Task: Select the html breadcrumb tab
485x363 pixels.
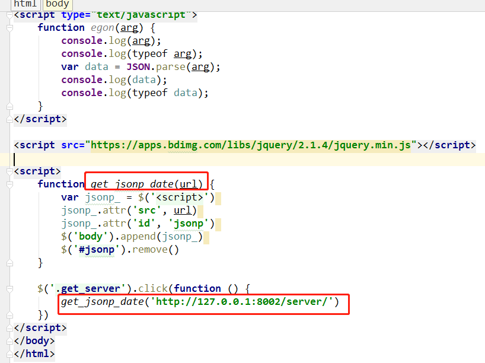Action: [x=25, y=4]
